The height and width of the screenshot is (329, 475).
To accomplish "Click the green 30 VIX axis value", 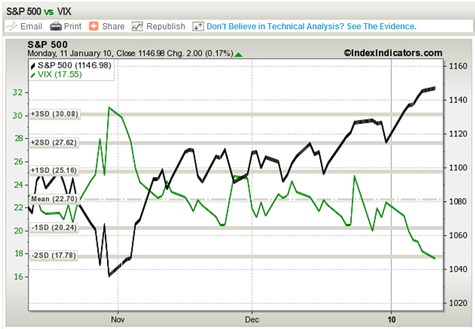I will (18, 116).
